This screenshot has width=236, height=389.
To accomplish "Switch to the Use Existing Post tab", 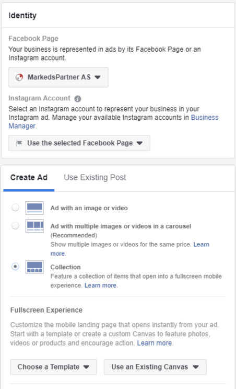I will [x=95, y=177].
